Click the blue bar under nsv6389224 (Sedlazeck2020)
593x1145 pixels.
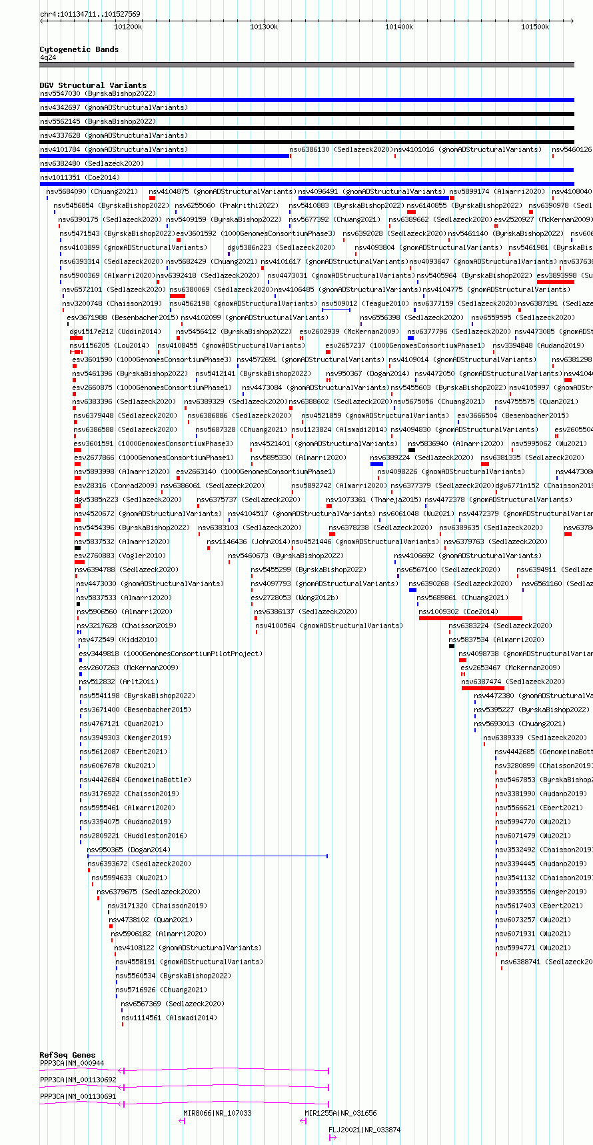tap(376, 464)
